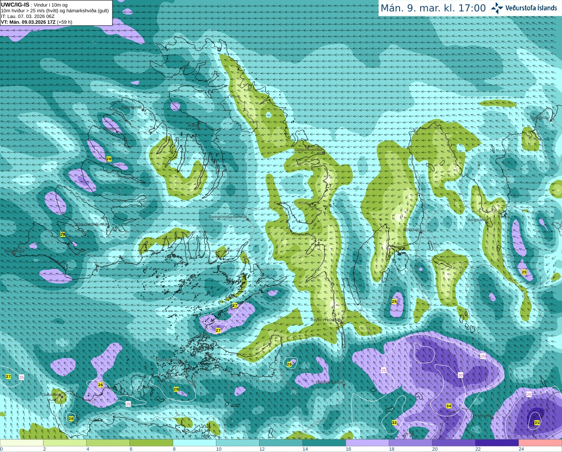The width and height of the screenshot is (562, 452).
Task: Click the 4–6 m/s legend swatch
Action: (108, 443)
